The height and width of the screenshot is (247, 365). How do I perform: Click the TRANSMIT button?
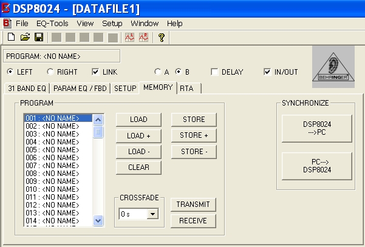(193, 205)
